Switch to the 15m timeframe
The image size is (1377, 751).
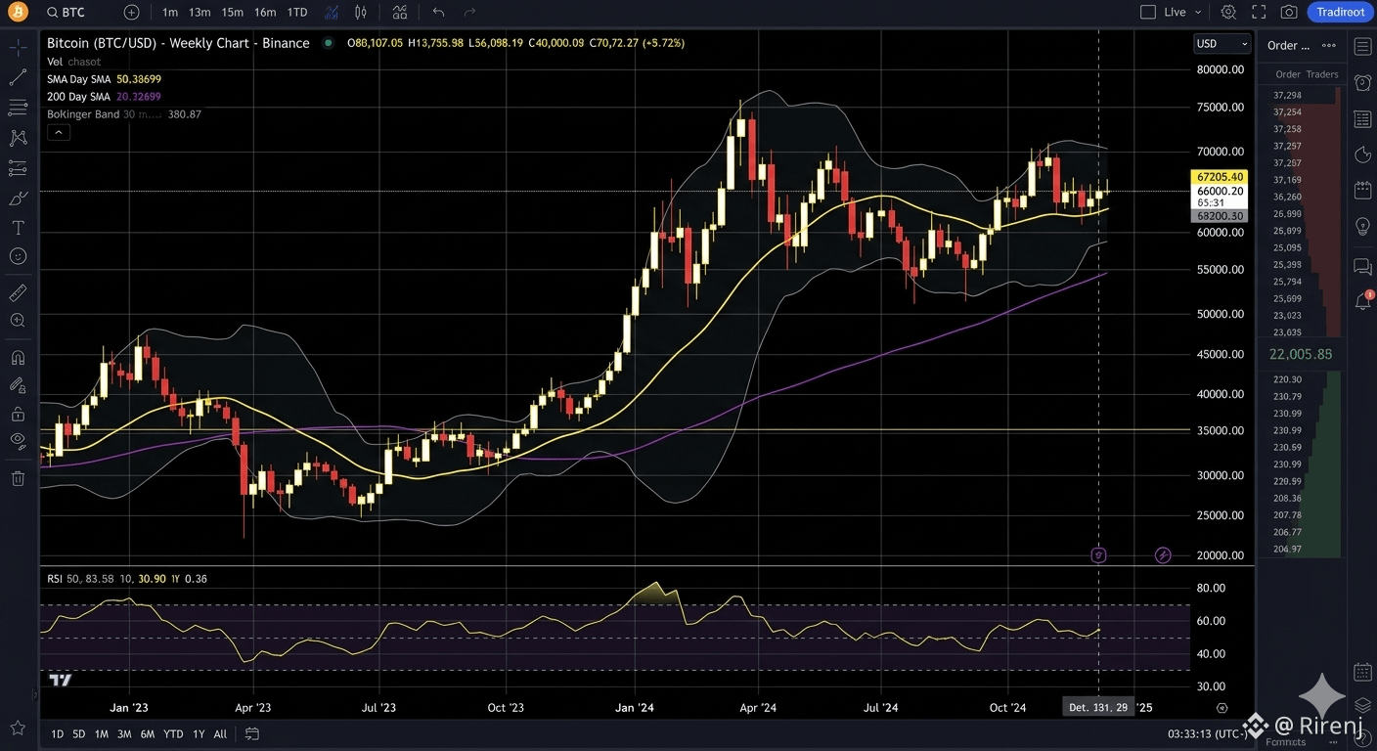(x=232, y=13)
